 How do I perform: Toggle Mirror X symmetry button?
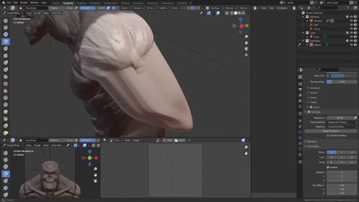tap(332, 152)
